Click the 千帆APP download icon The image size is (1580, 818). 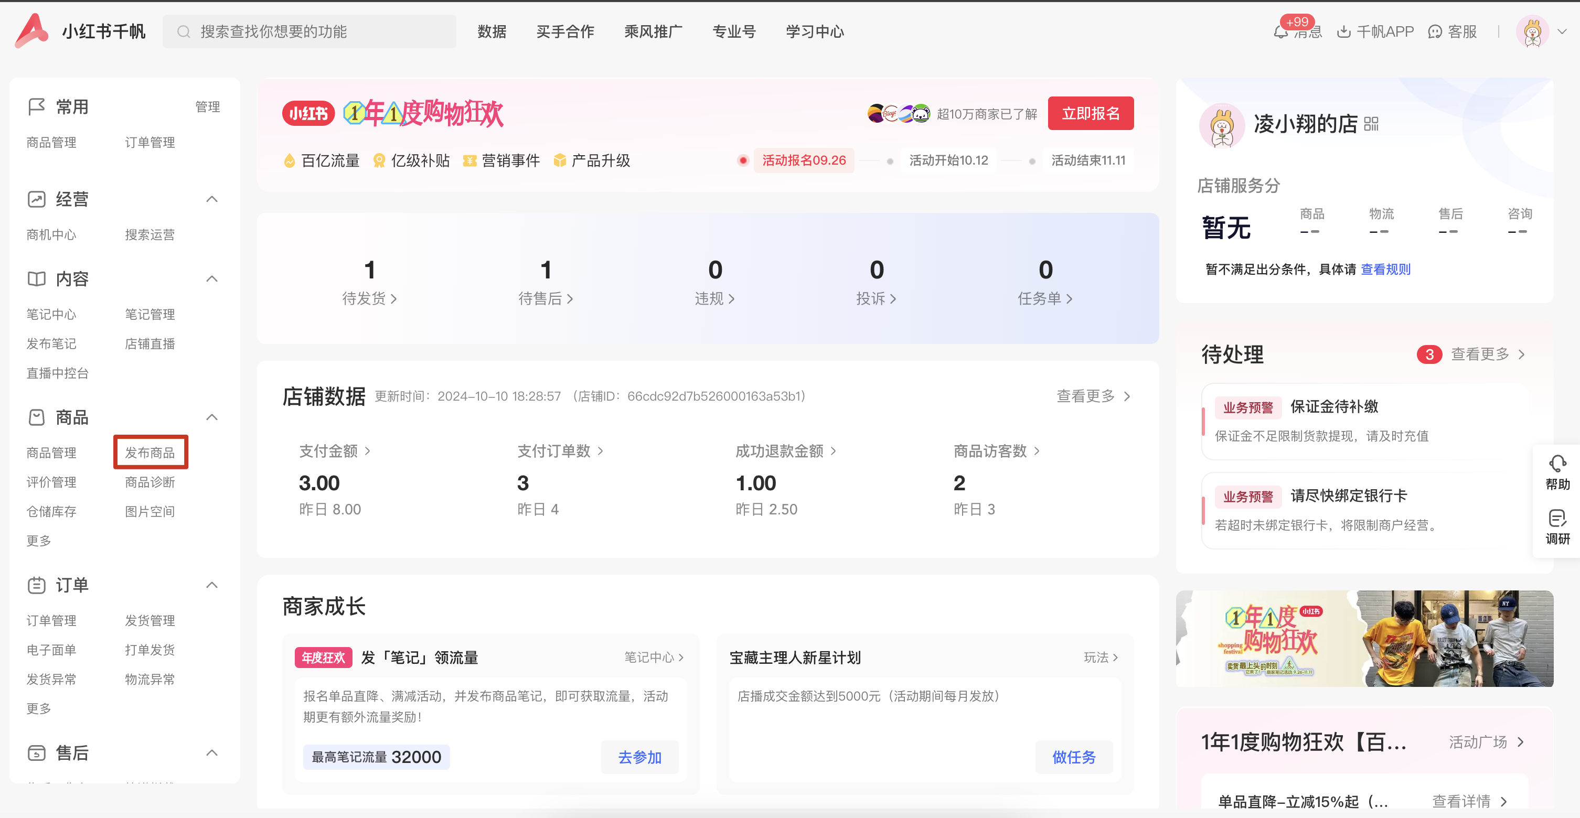tap(1344, 32)
